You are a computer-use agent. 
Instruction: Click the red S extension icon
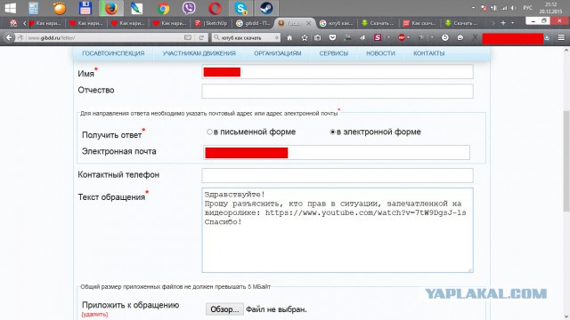click(378, 37)
